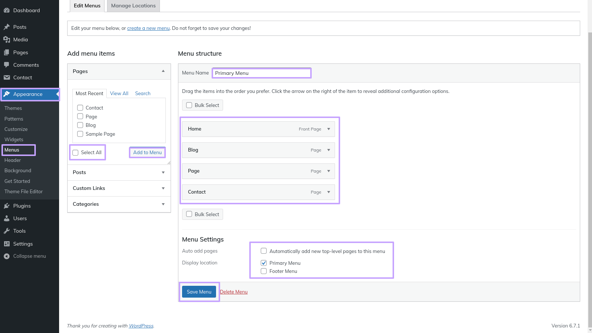This screenshot has width=592, height=333.
Task: Tick the Select All checkbox
Action: [x=76, y=153]
